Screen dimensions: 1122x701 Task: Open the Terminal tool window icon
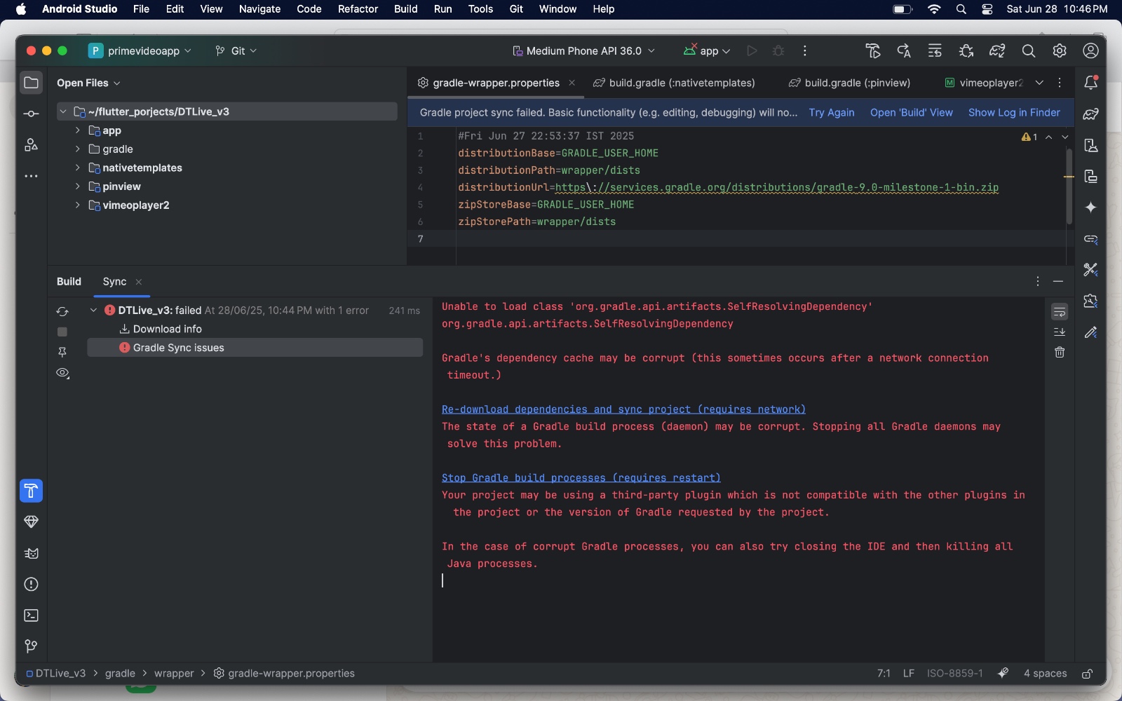[x=31, y=615]
